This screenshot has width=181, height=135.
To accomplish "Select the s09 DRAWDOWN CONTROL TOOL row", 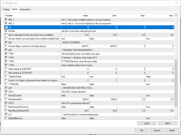I will (89, 88).
